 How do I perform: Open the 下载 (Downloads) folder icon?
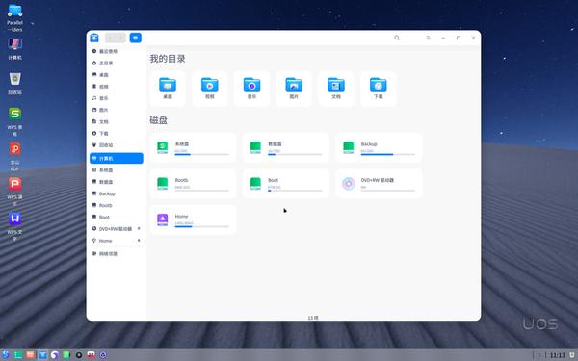(x=379, y=85)
